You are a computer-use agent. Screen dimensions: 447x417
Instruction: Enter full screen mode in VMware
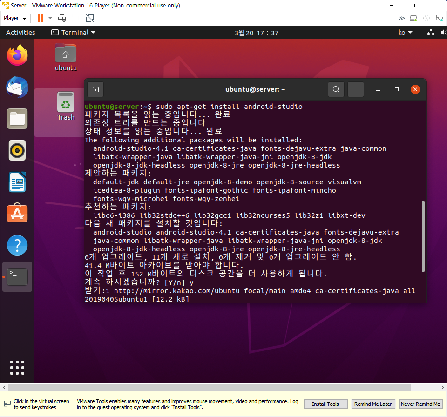tap(76, 18)
